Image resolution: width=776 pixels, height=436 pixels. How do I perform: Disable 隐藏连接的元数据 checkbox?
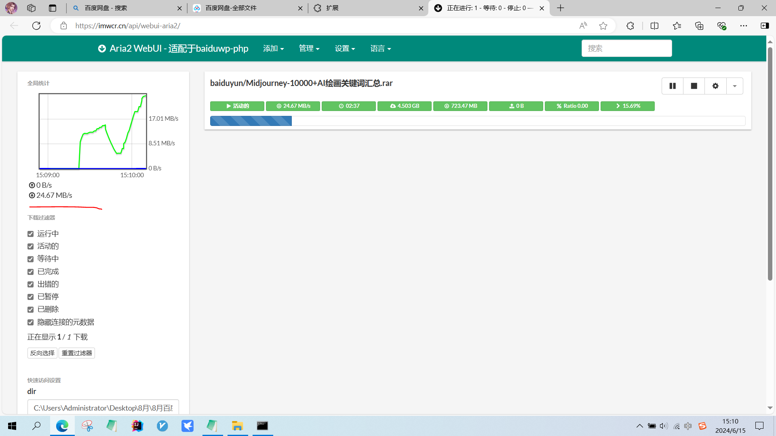pos(31,322)
